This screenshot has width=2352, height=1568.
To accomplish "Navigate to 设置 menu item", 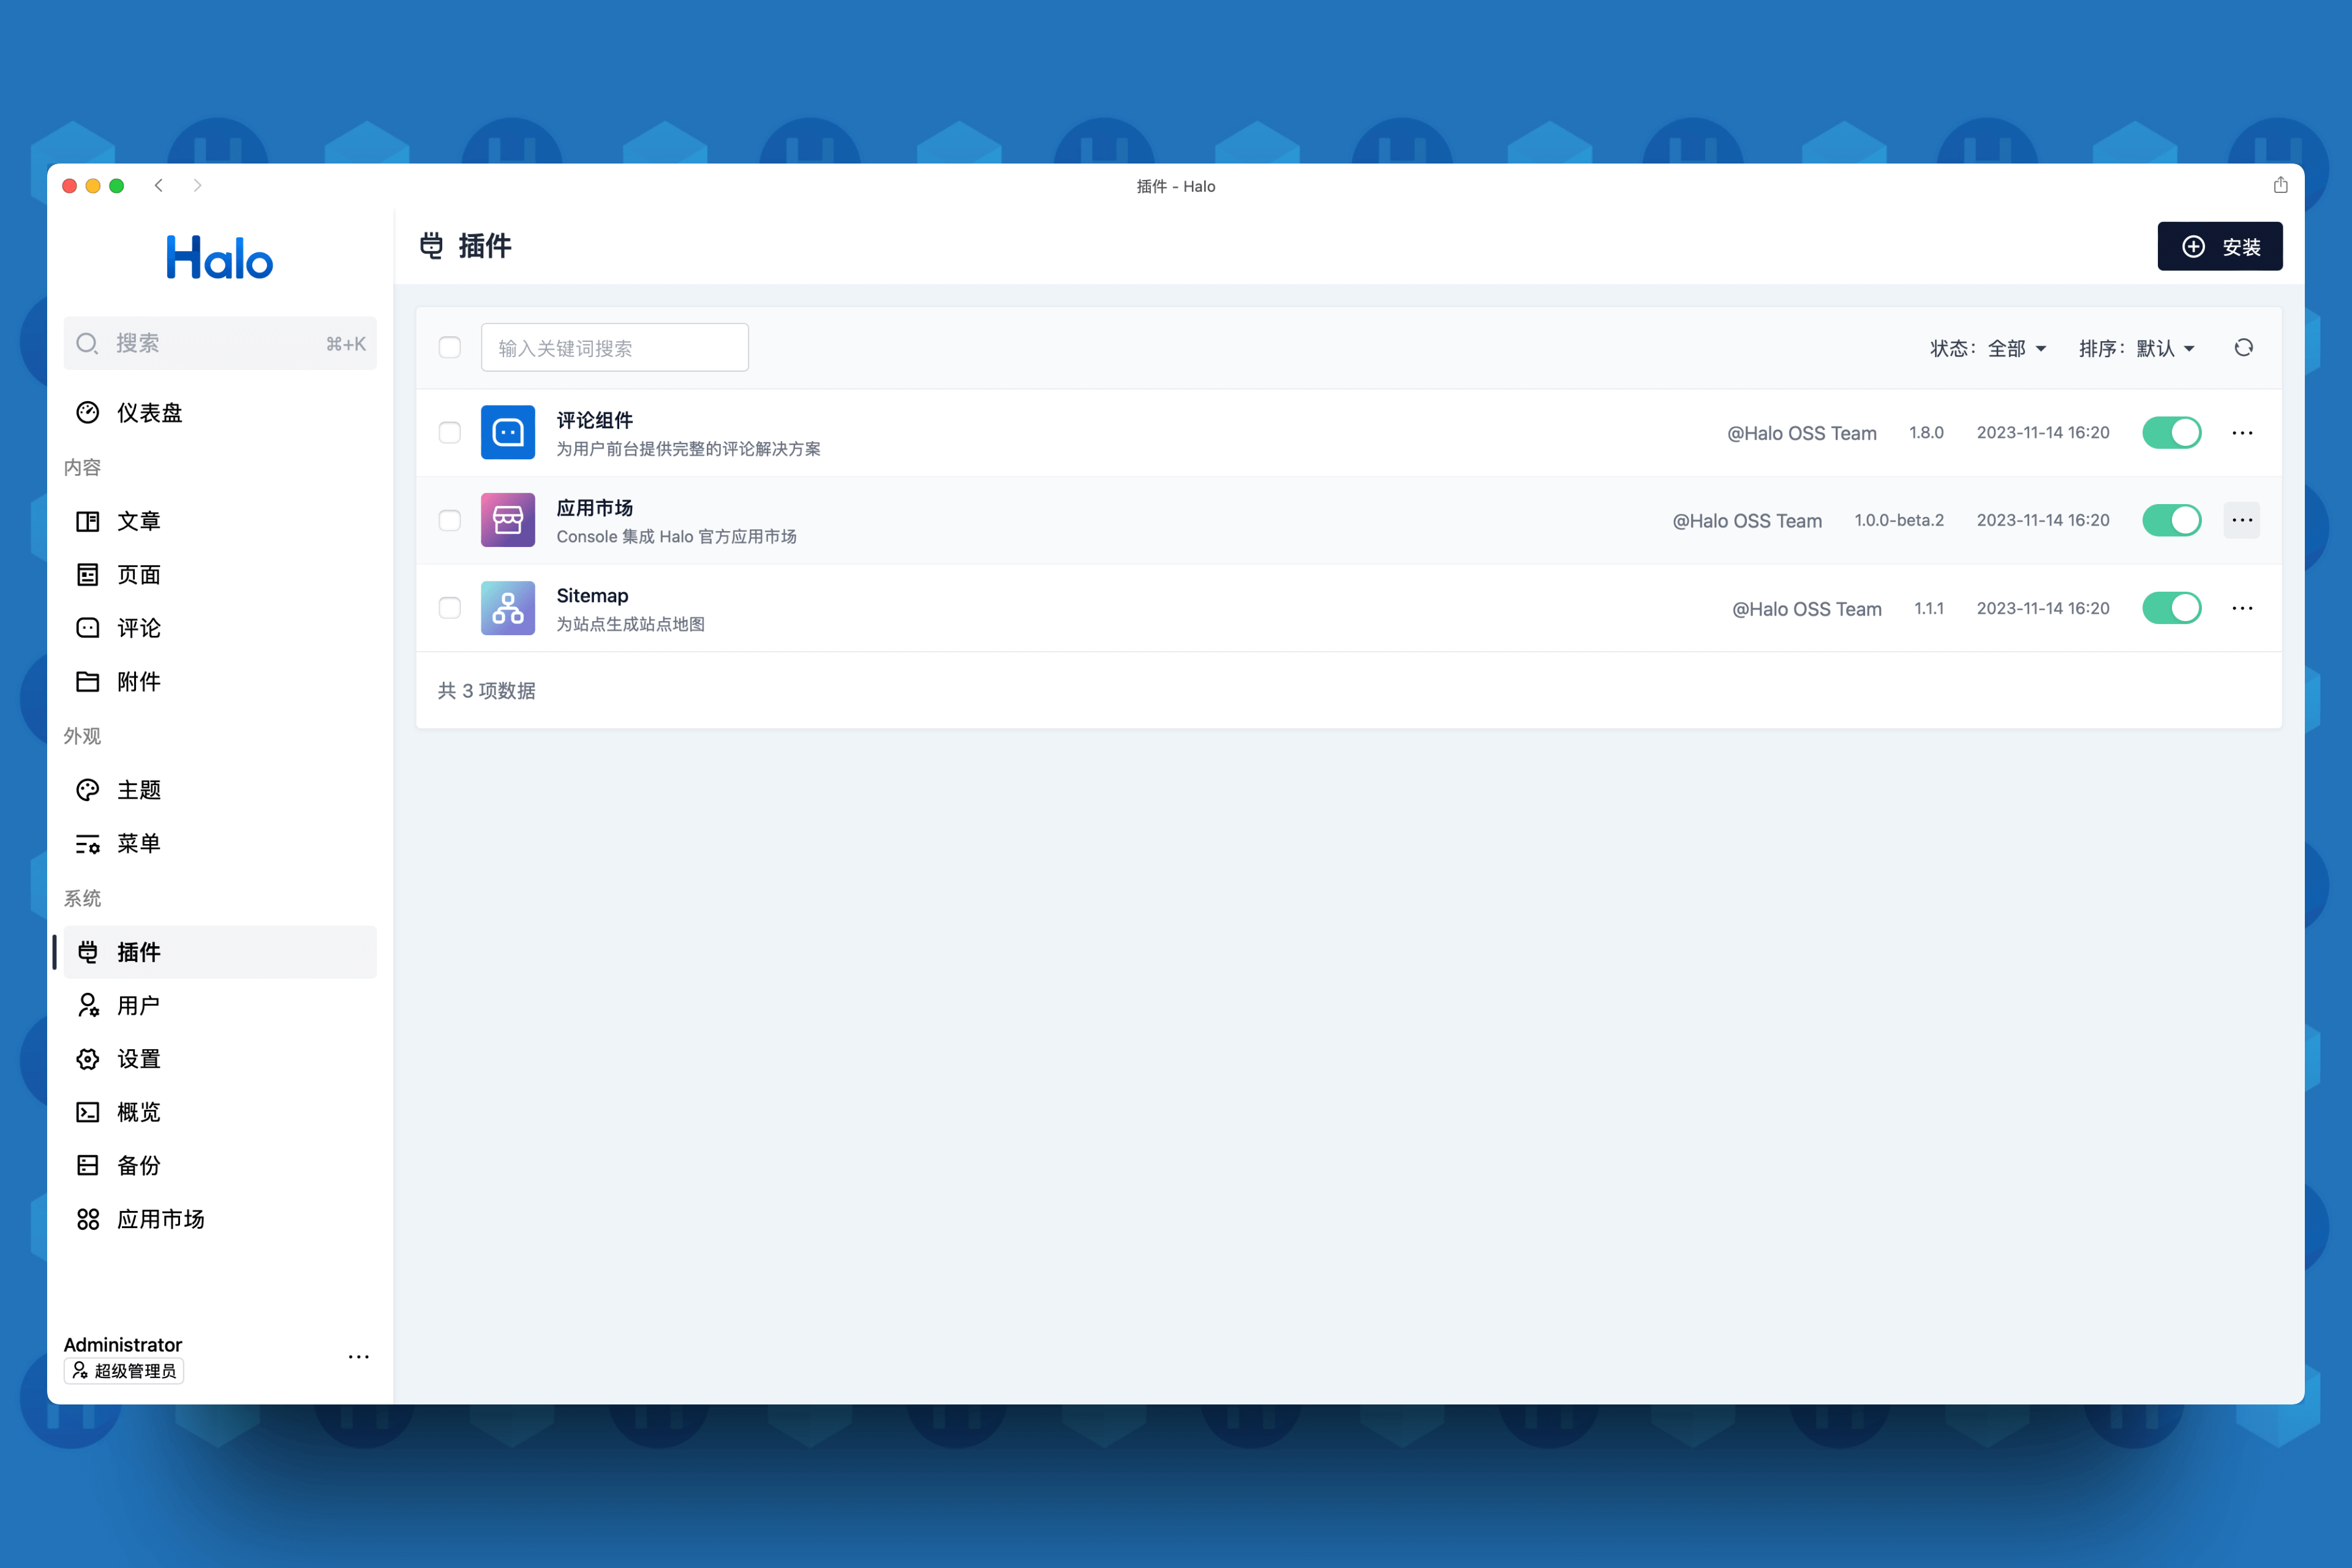I will pyautogui.click(x=220, y=1059).
